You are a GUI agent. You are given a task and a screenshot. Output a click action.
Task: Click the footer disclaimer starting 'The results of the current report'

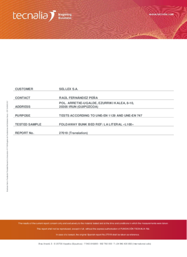[x=93, y=224]
